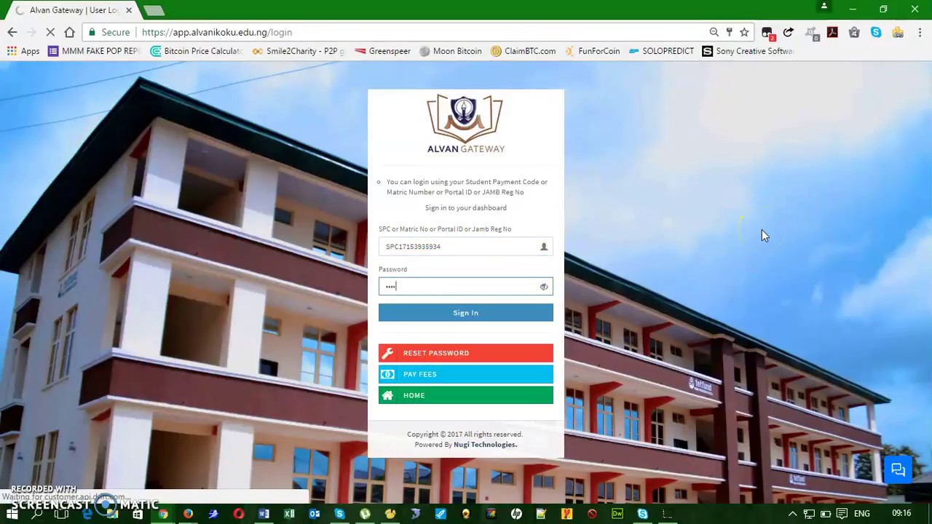This screenshot has height=524, width=932.
Task: Open the blue chat widget icon
Action: (x=898, y=469)
